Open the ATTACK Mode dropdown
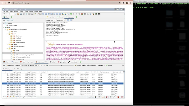Viewport: 189px width, 106px height. point(8,14)
